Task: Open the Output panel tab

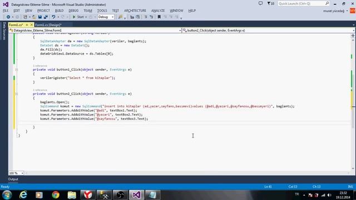Action: click(x=13, y=179)
